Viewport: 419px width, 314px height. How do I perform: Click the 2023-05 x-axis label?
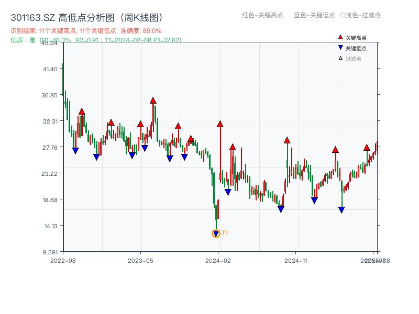tap(140, 261)
